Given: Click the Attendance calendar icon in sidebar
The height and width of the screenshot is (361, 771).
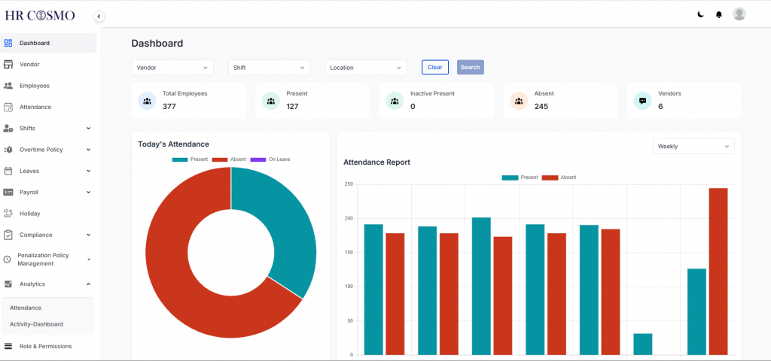Looking at the screenshot, I should point(8,107).
